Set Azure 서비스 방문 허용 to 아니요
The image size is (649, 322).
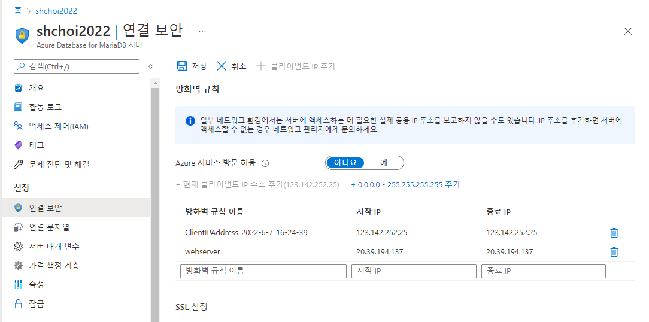(345, 163)
